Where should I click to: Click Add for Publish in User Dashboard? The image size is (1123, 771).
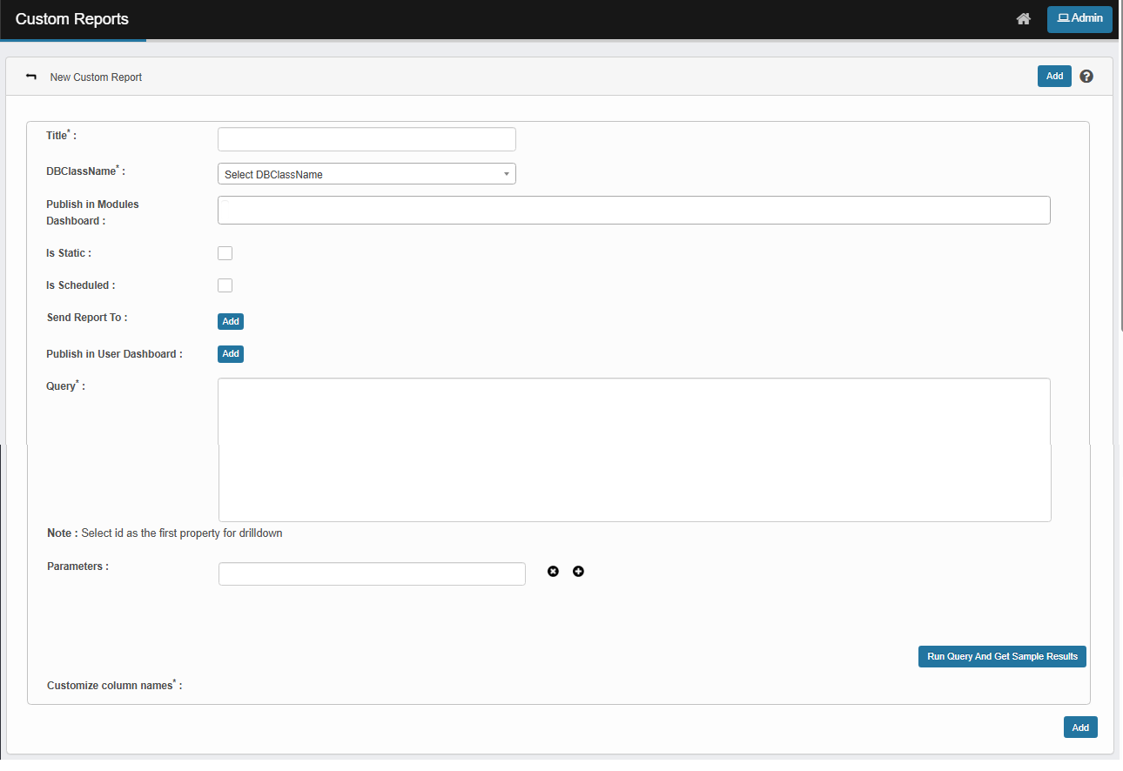[x=231, y=354]
